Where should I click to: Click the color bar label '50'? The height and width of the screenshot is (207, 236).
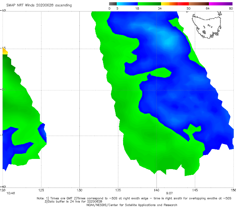point(188,9)
